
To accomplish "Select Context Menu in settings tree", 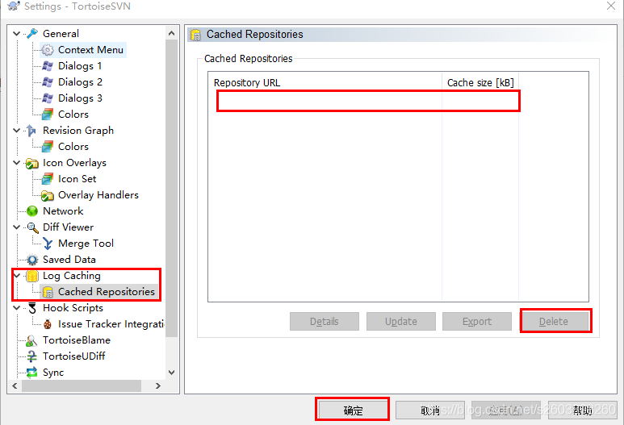I will pos(90,50).
